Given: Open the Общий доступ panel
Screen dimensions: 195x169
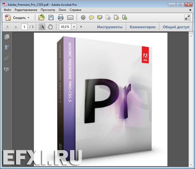Looking at the screenshot, I should point(176,27).
